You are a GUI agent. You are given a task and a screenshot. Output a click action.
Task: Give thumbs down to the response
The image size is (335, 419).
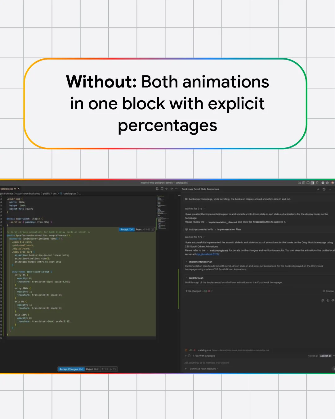pos(333,300)
